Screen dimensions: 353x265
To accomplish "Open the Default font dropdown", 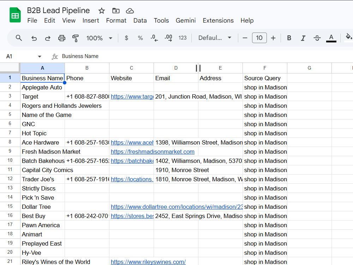I will (215, 38).
